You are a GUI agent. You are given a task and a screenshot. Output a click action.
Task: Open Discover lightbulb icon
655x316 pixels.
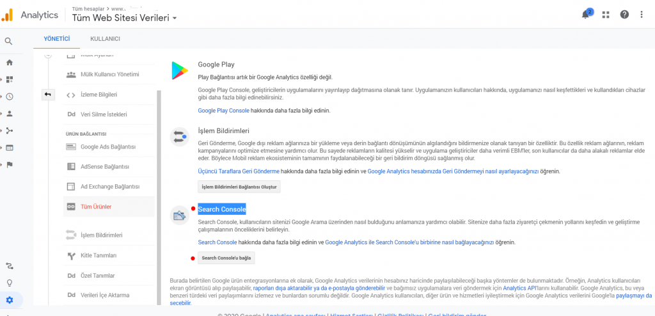point(9,283)
